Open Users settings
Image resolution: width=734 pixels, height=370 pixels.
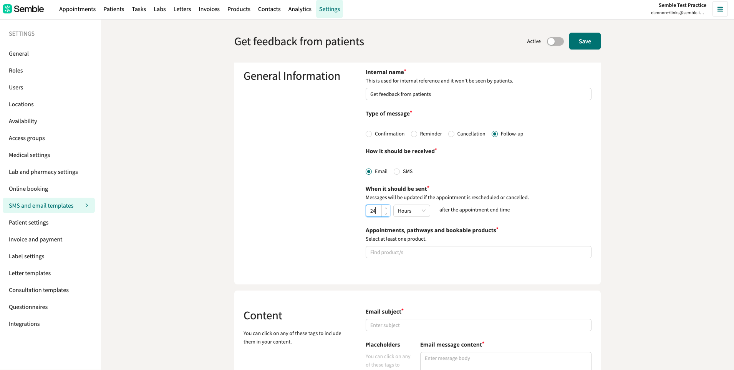point(16,88)
